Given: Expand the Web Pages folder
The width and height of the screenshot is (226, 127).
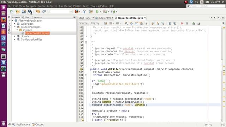Looking at the screenshot, I should pos(15,24).
